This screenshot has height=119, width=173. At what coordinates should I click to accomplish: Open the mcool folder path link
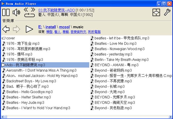pyautogui.click(x=64, y=27)
